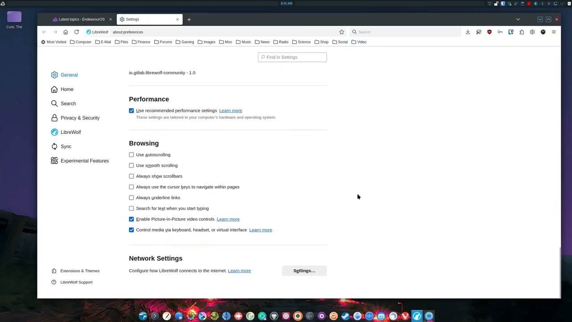Bookmark this page with the star
572x322 pixels.
click(x=341, y=32)
